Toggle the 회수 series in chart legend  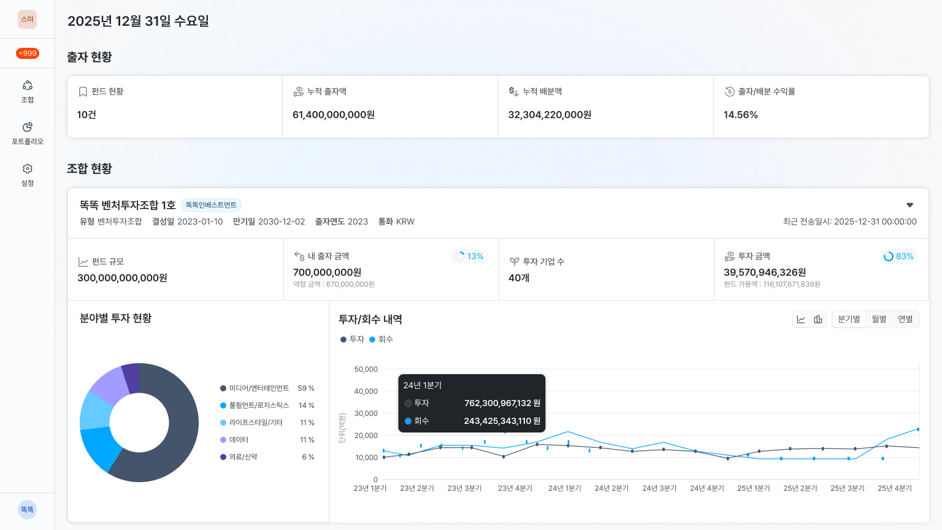381,339
